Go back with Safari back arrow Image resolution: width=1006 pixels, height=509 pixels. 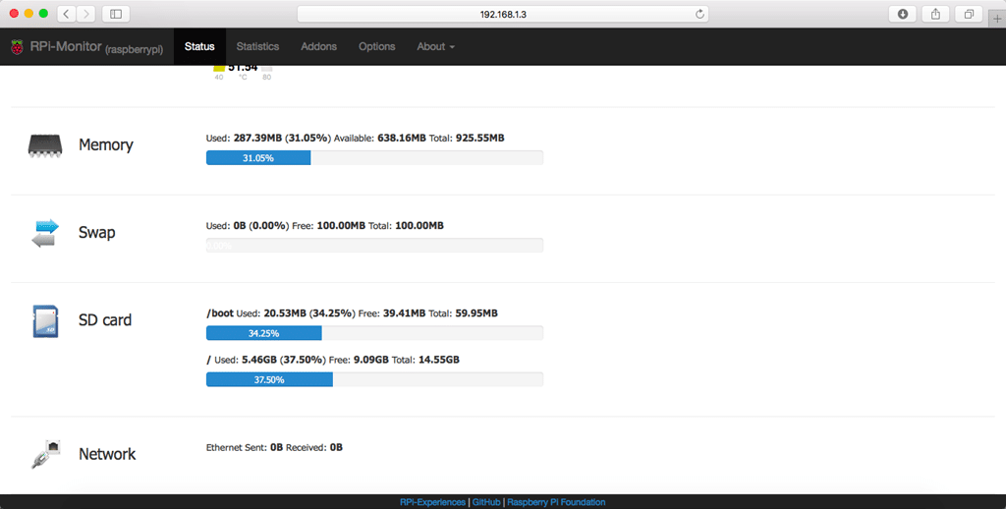(x=67, y=14)
